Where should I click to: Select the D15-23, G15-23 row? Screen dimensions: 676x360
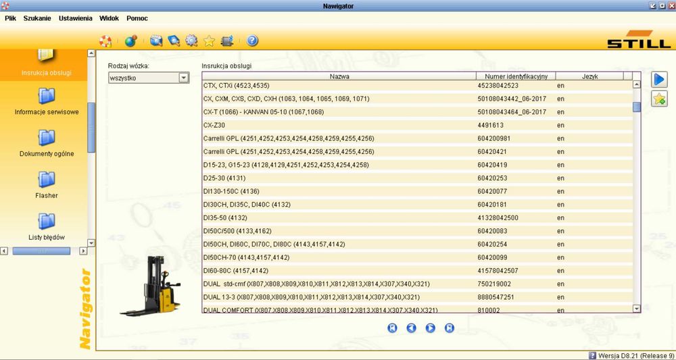[x=417, y=165]
